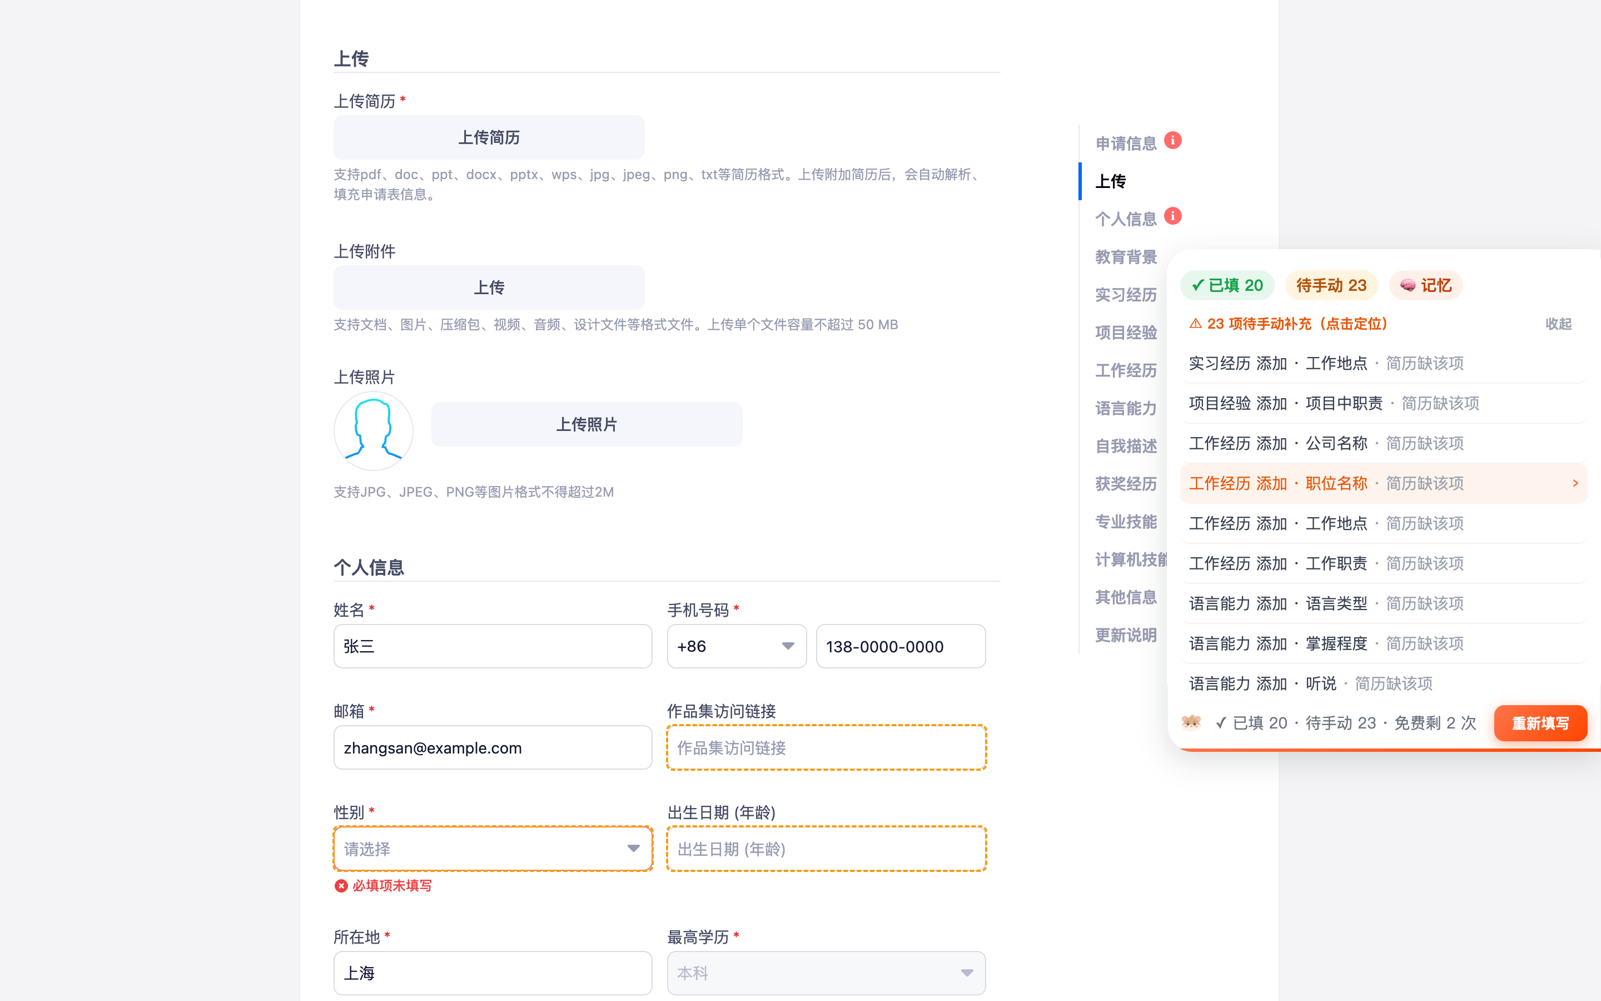Locate 工作经历 添加 · 工作职责 item
This screenshot has height=1001, width=1601.
(1383, 563)
